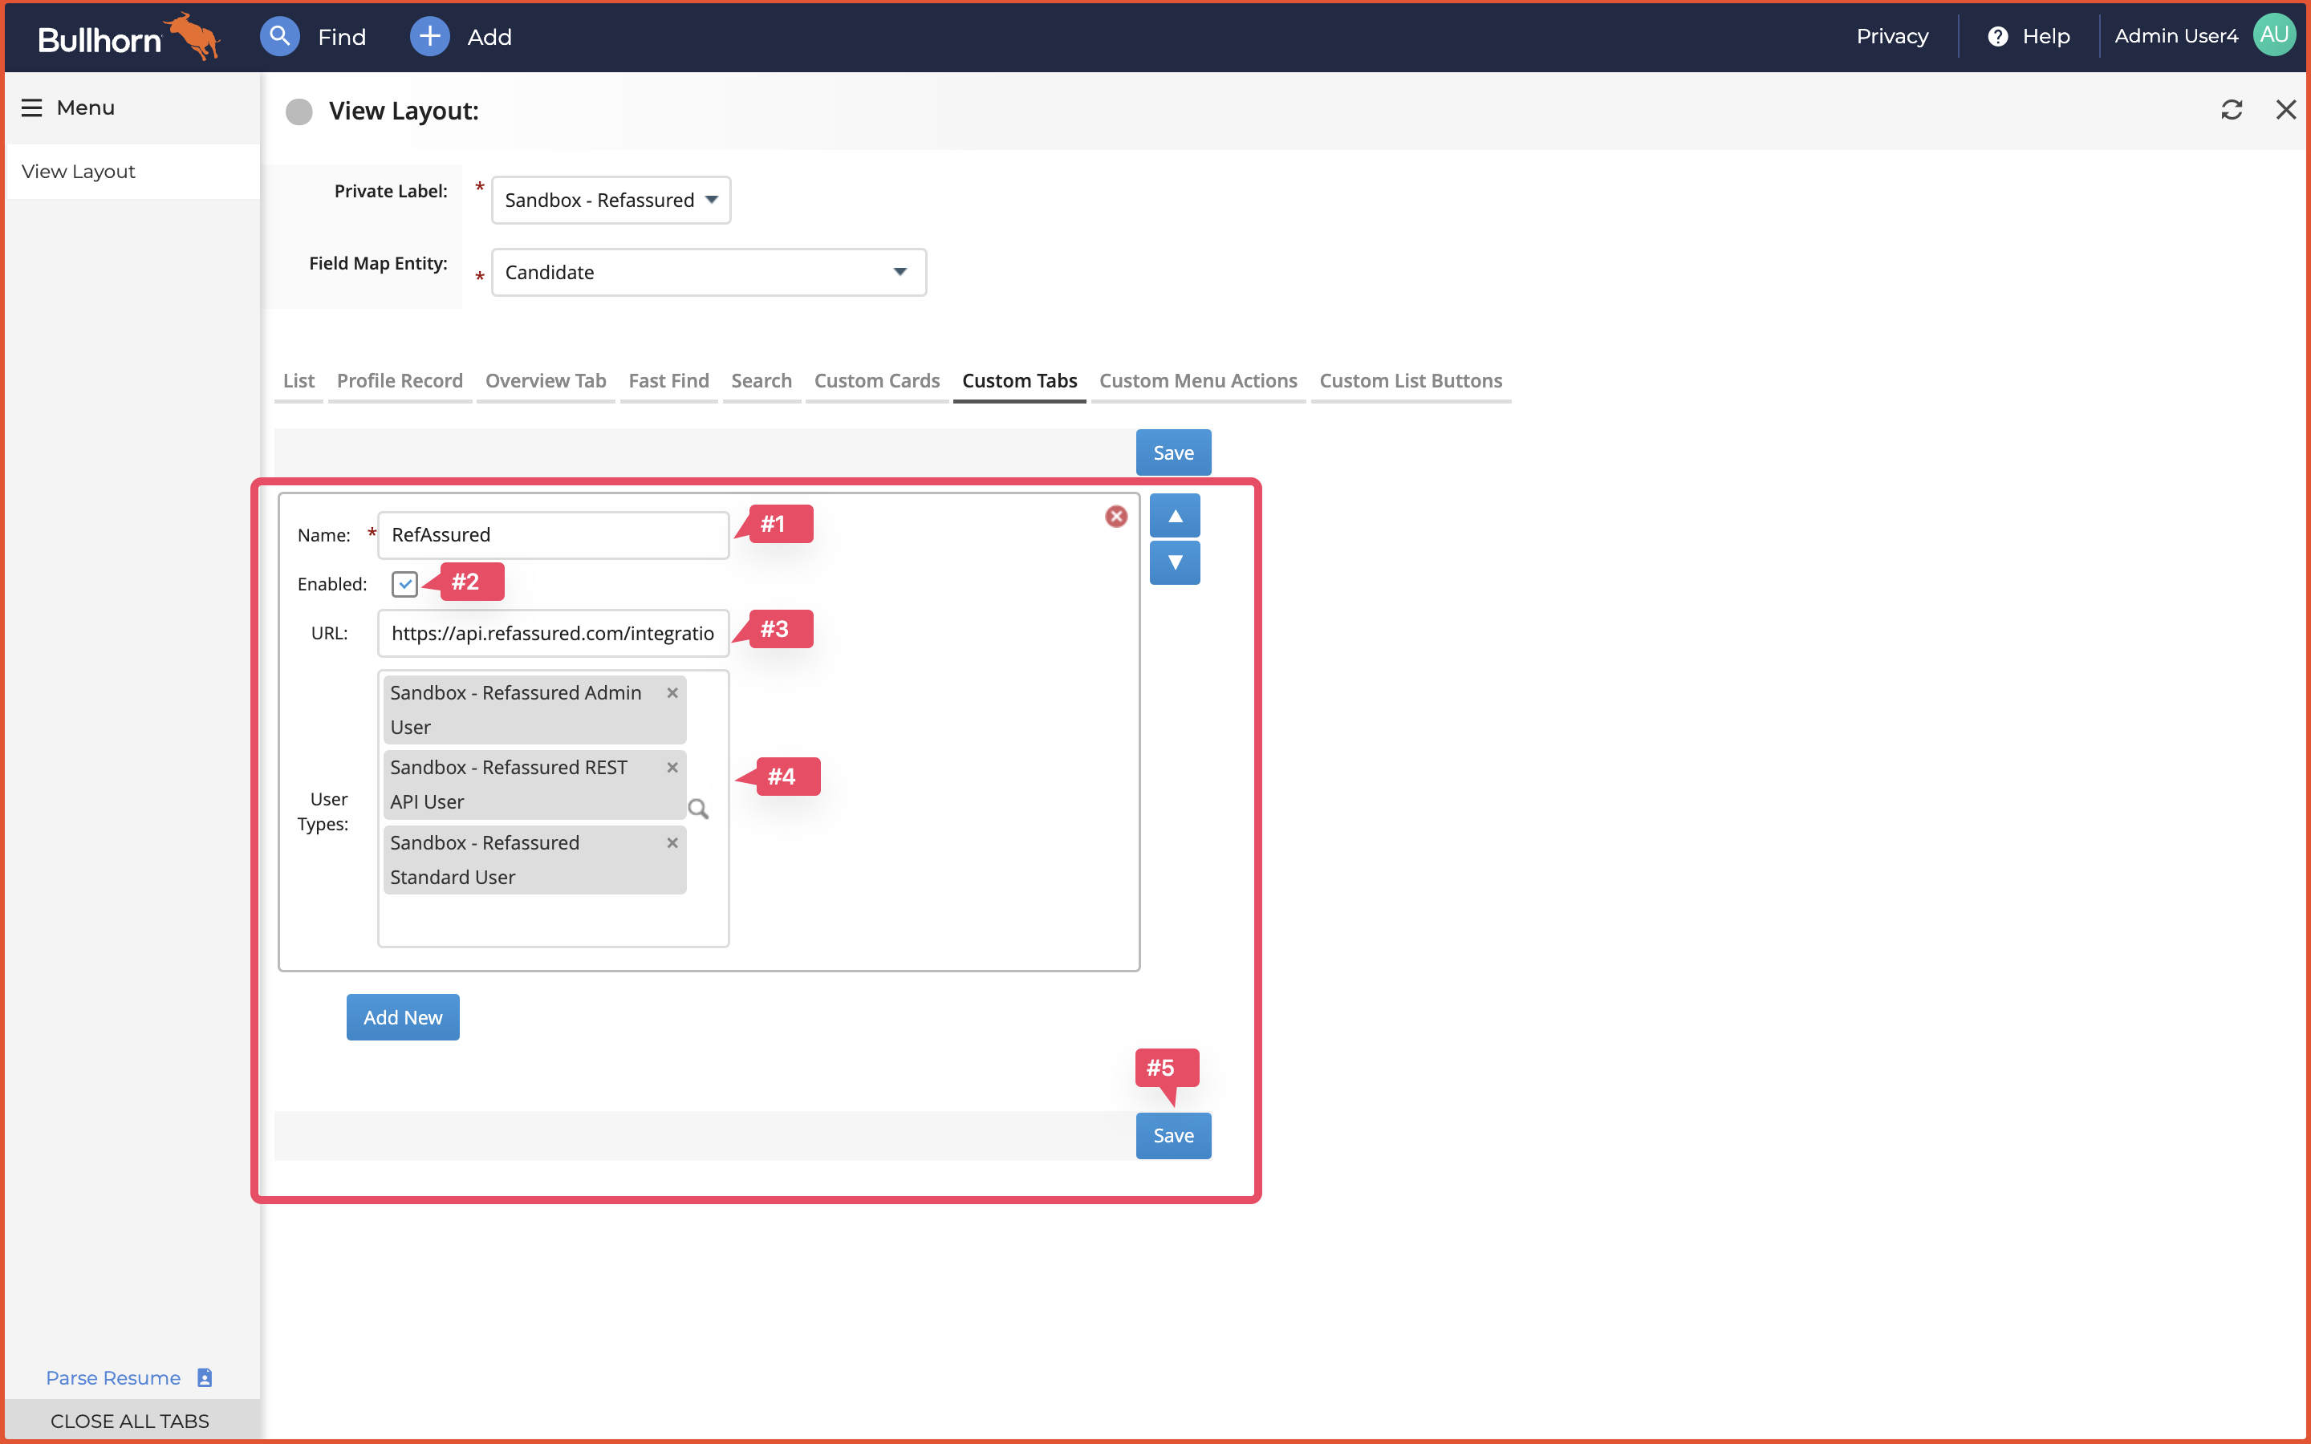
Task: Open the Overview Tab tab
Action: click(546, 381)
